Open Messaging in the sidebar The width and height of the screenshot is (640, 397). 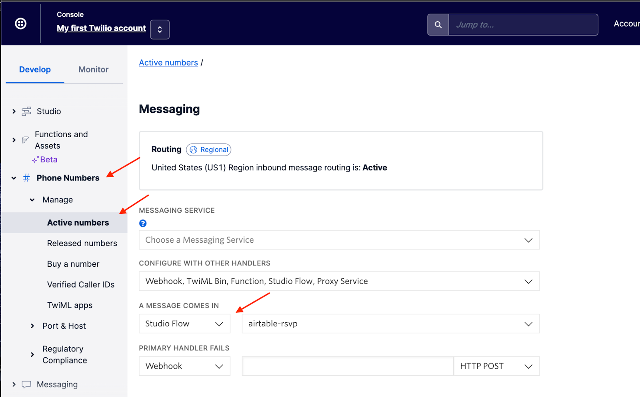(x=57, y=385)
